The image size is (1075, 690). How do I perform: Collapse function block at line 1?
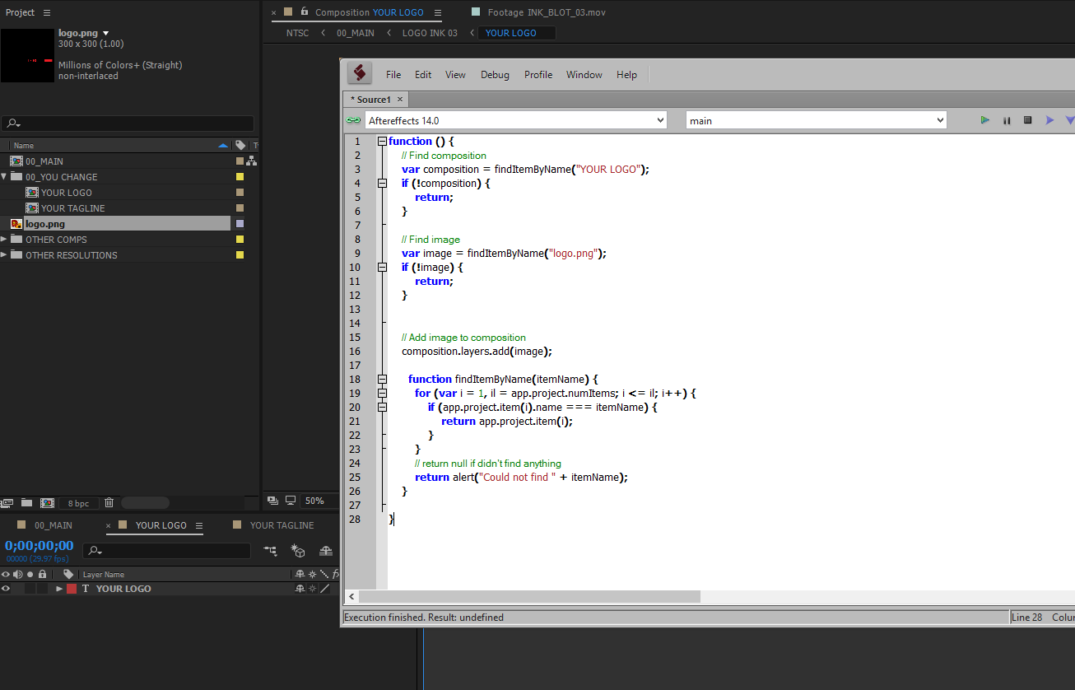point(382,142)
